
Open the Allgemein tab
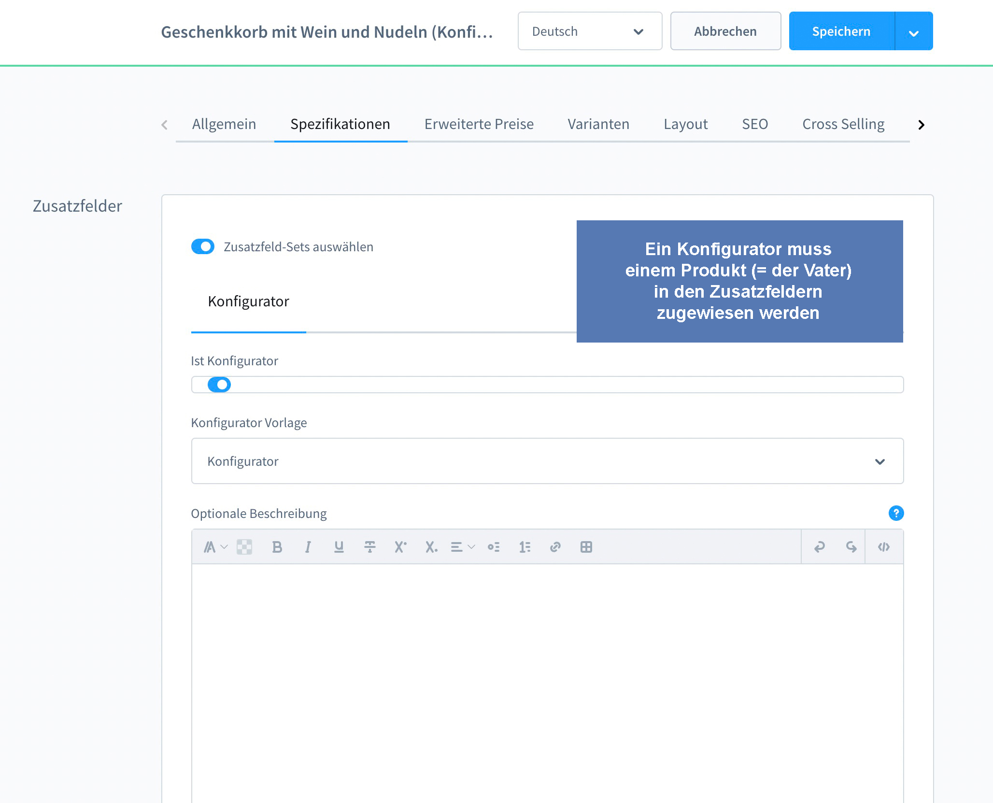click(224, 124)
